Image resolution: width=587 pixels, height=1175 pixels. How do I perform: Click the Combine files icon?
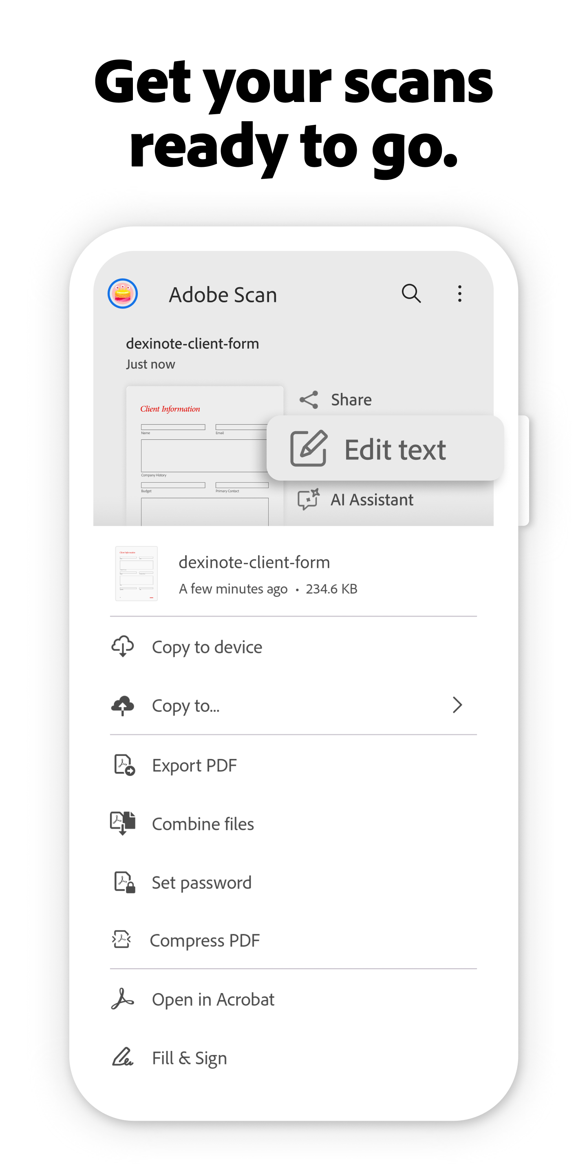coord(123,823)
